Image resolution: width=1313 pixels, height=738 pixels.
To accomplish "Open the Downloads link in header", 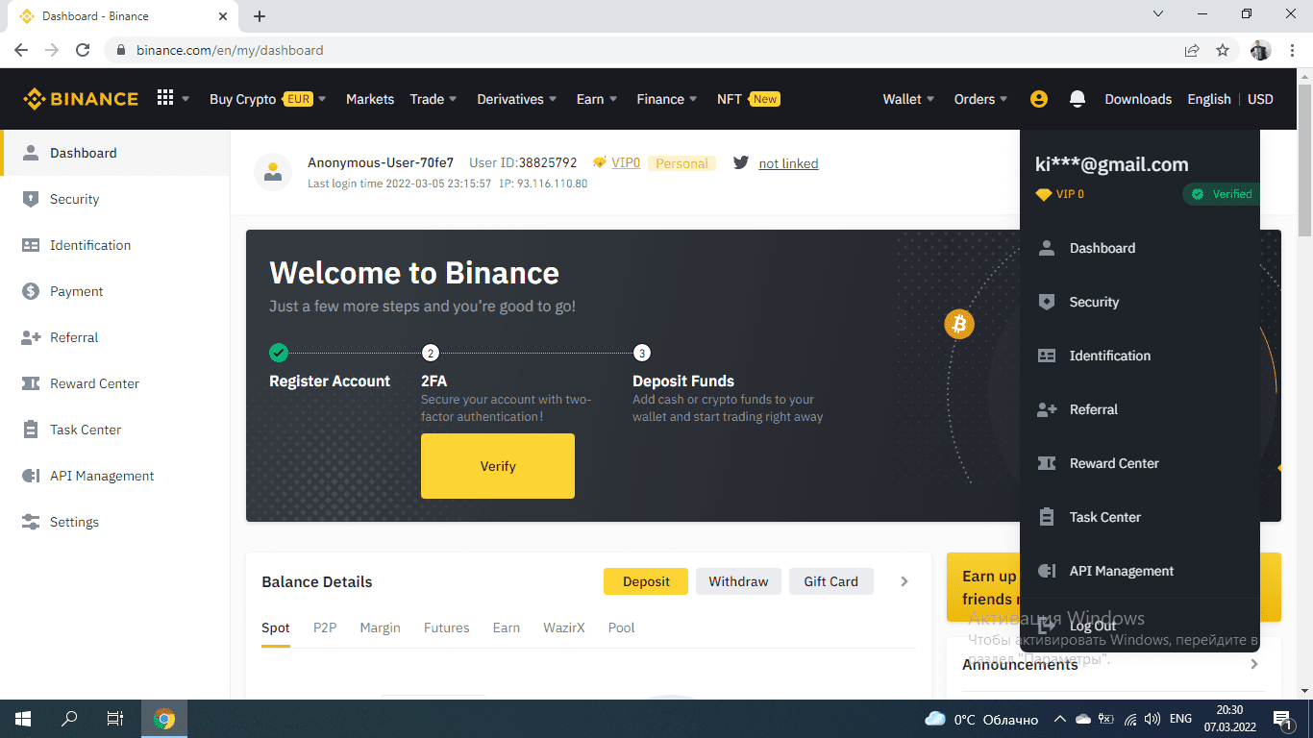I will coord(1138,99).
